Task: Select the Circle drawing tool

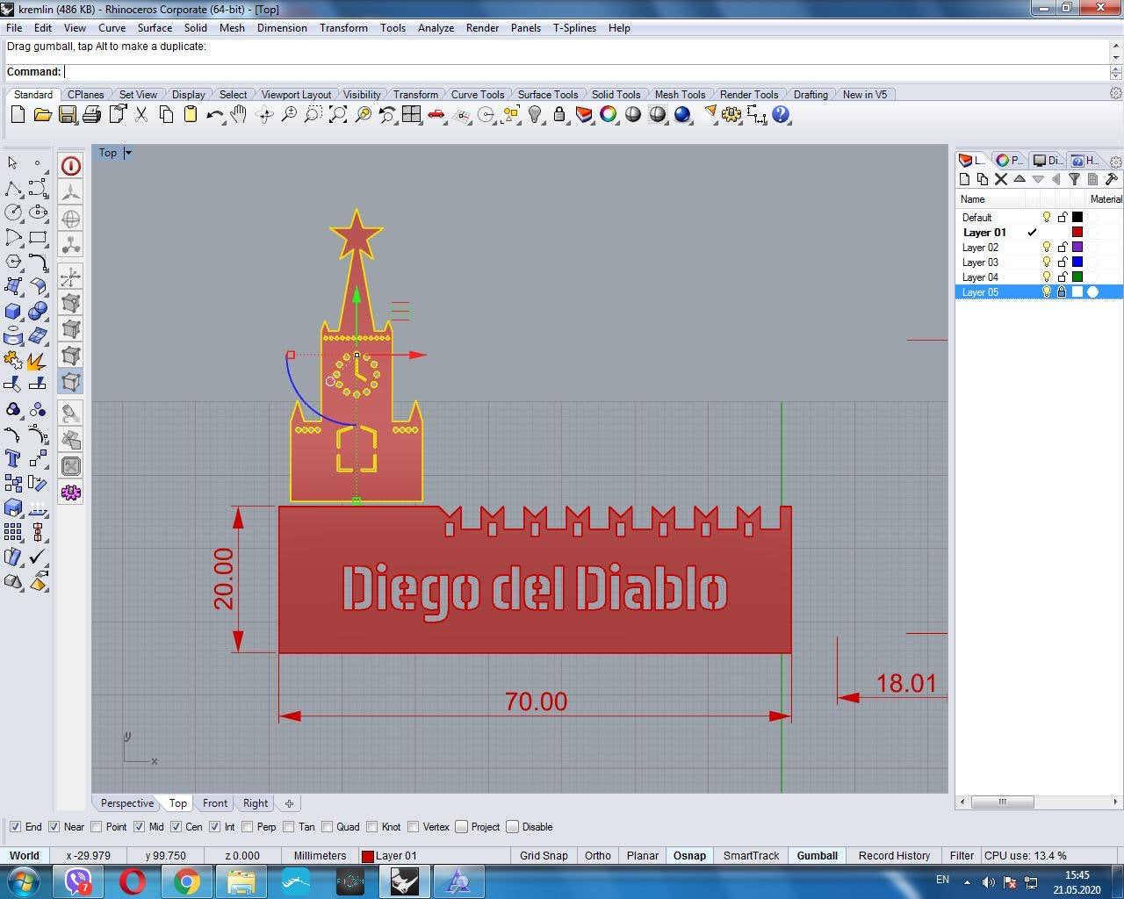Action: pos(12,212)
